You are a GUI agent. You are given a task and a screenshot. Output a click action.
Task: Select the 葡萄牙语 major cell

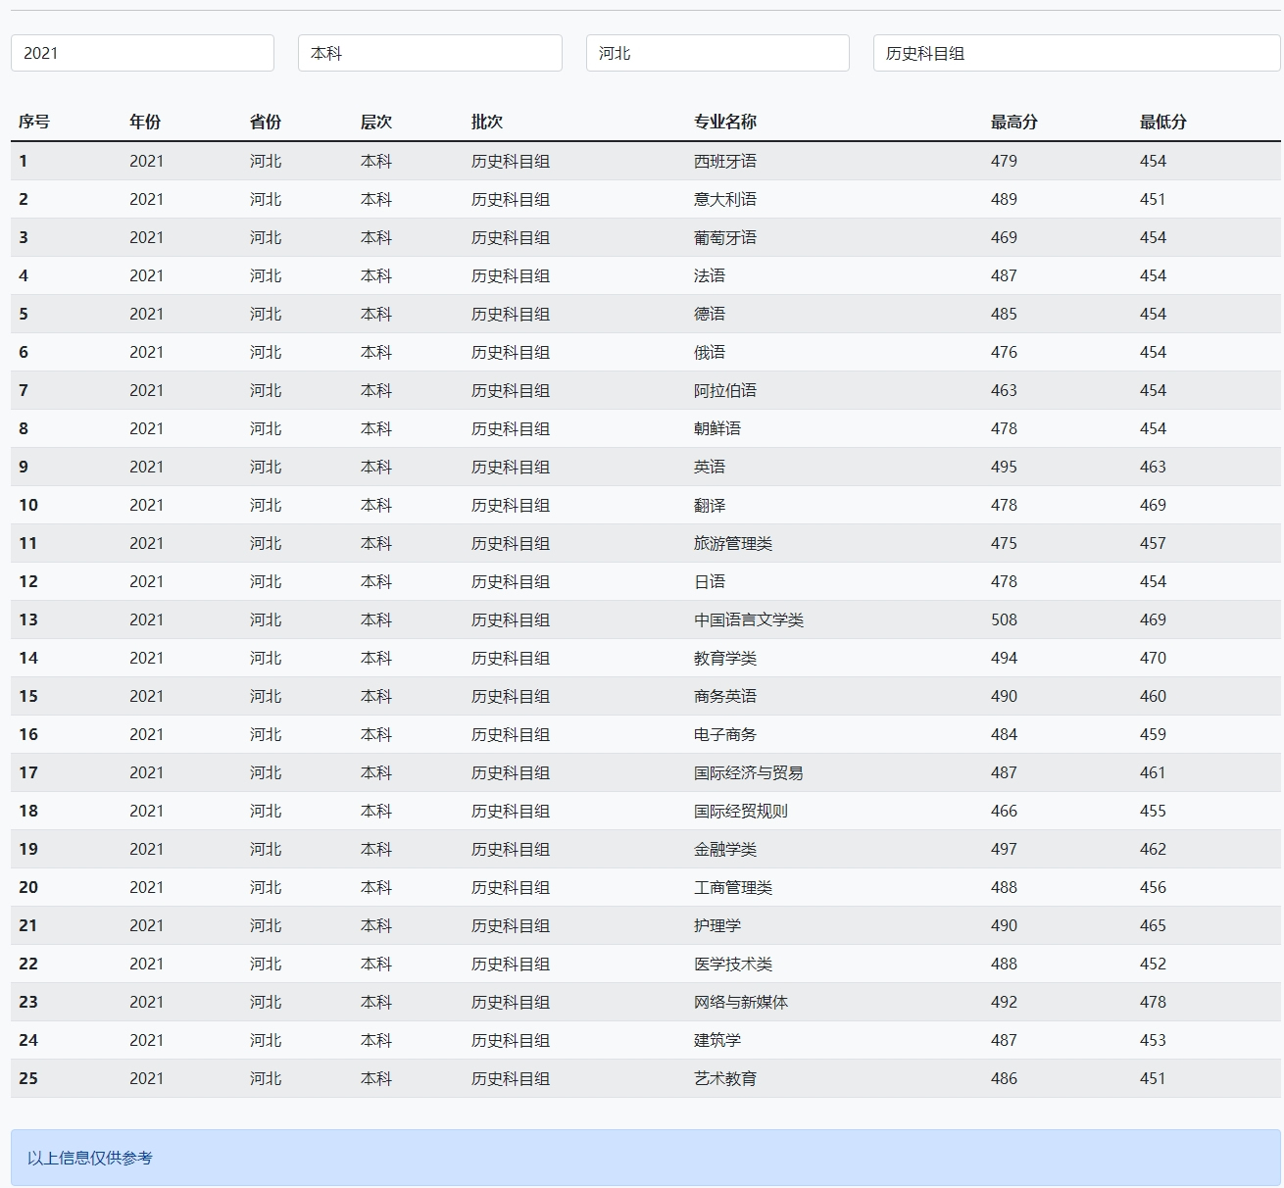pos(725,237)
